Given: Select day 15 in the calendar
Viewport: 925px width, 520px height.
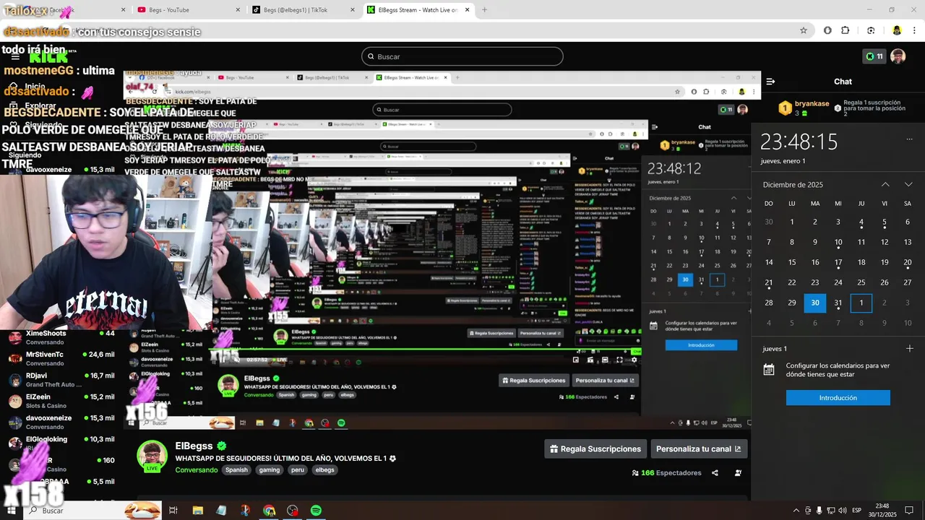Looking at the screenshot, I should click(x=792, y=262).
